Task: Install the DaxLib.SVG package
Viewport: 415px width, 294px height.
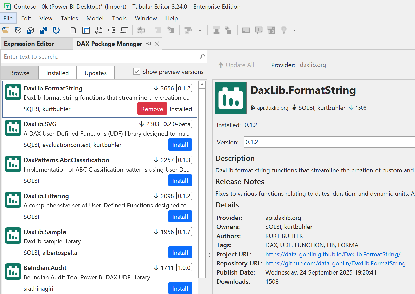Action: pos(180,145)
